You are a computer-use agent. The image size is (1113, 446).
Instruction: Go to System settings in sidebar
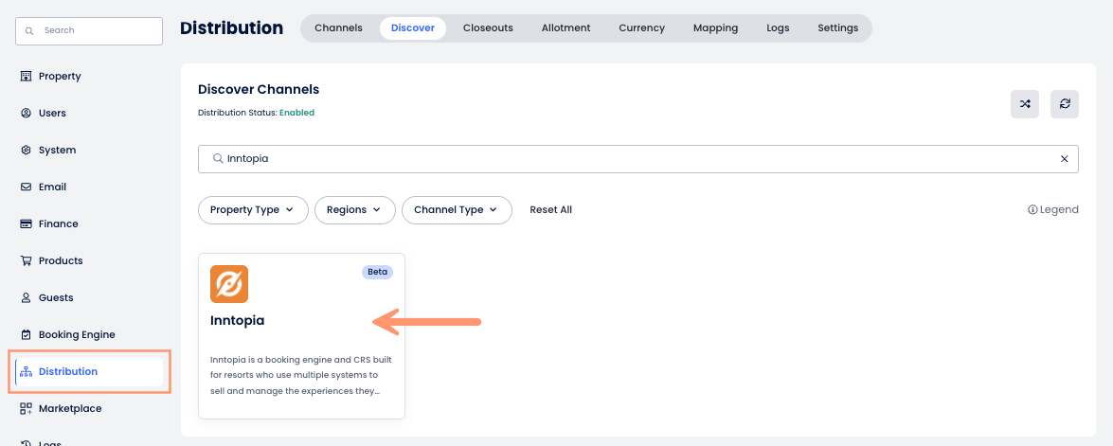pos(57,150)
